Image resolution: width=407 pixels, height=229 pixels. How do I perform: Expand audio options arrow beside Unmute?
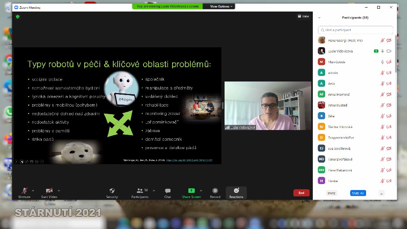click(33, 190)
